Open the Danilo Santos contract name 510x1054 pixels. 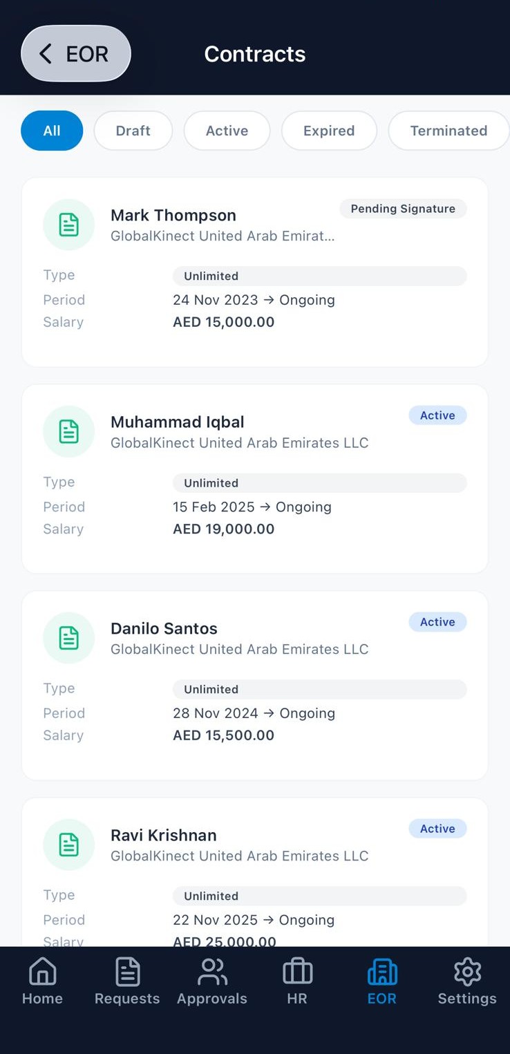click(x=164, y=628)
